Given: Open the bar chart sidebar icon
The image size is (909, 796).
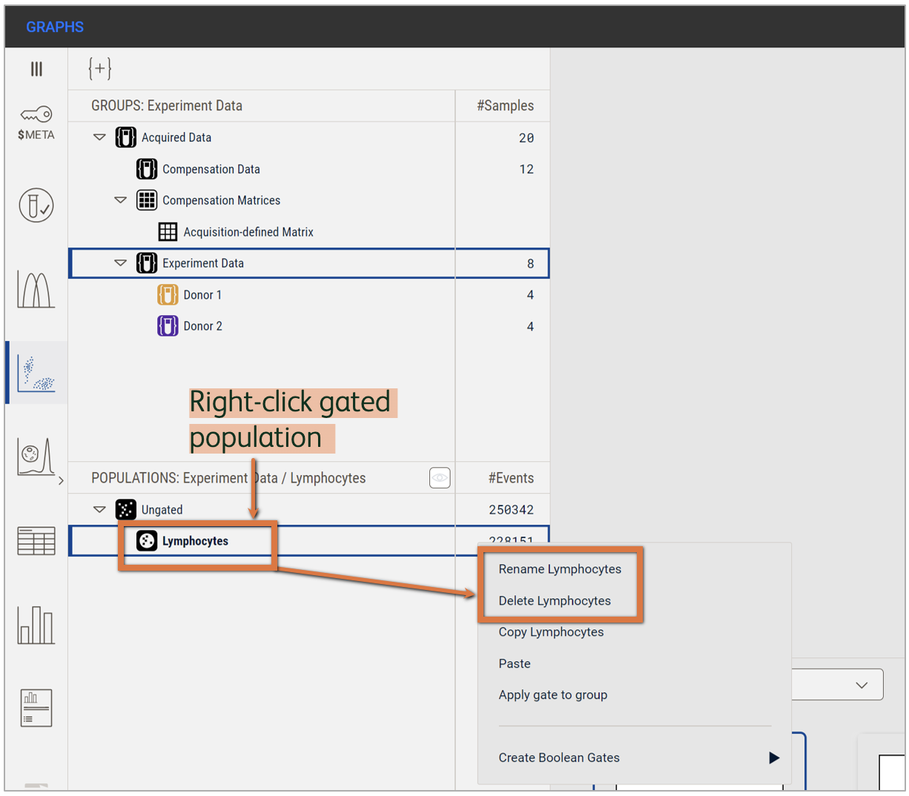Looking at the screenshot, I should point(36,625).
